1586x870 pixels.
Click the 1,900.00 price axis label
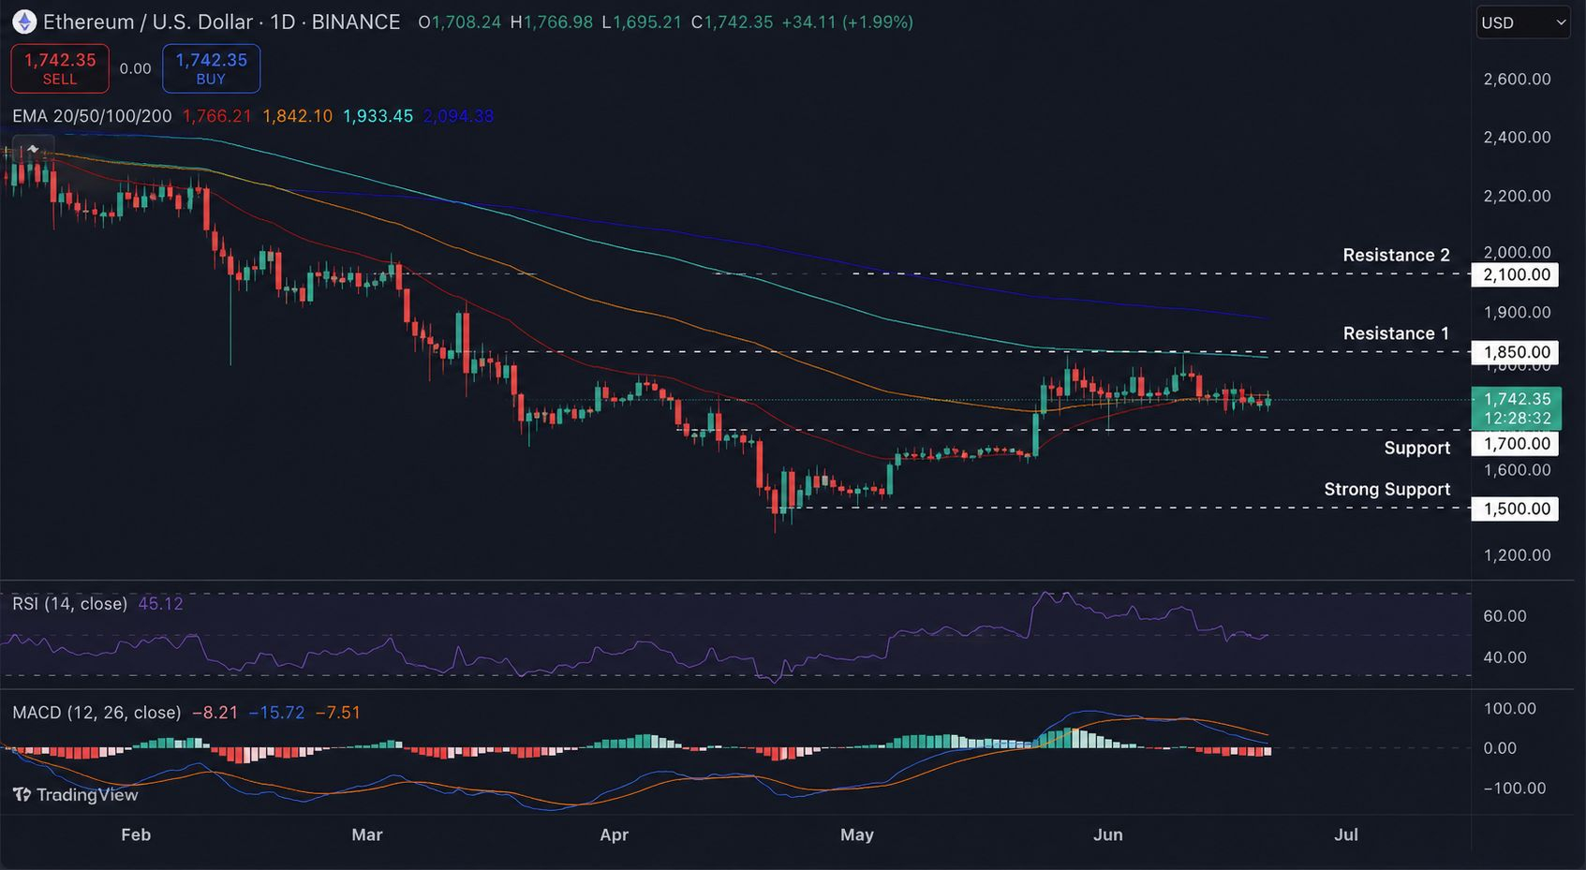pos(1518,312)
